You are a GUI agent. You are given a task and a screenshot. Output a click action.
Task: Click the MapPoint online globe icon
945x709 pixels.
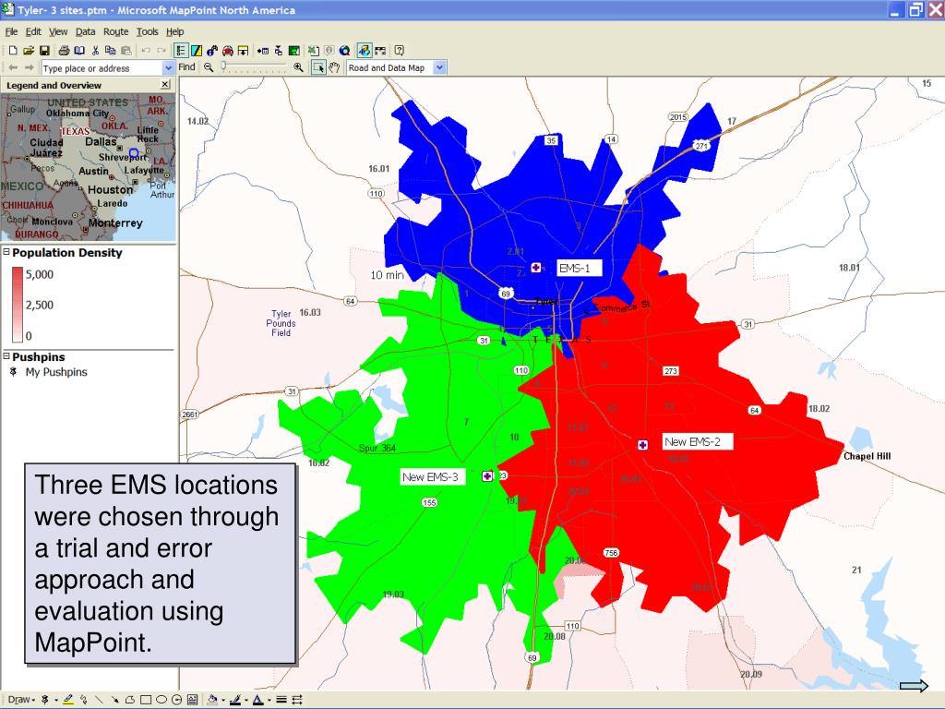(345, 51)
